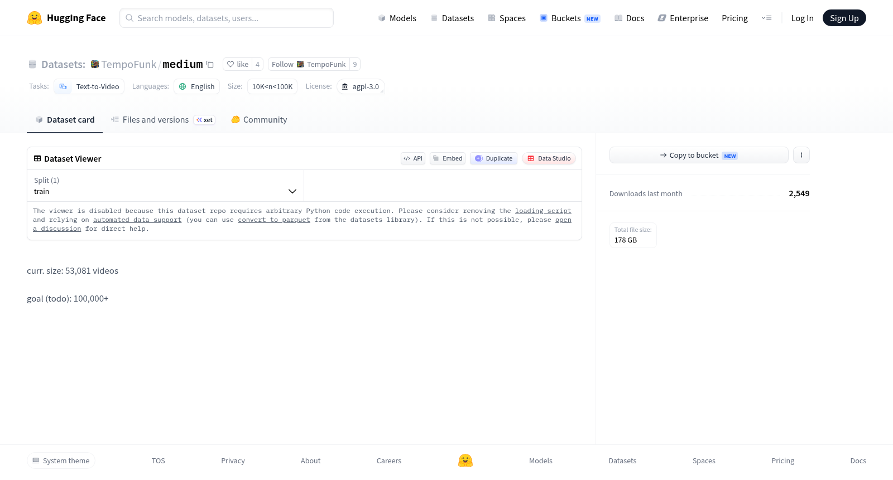Open the System theme selector

tap(61, 460)
